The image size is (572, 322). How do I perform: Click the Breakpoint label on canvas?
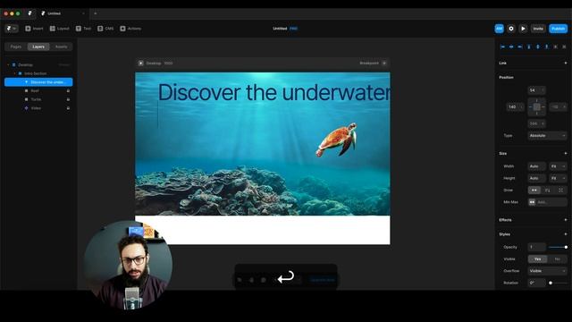click(x=369, y=64)
